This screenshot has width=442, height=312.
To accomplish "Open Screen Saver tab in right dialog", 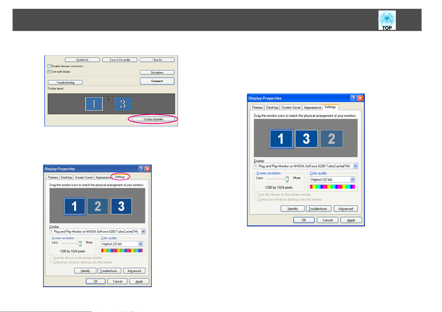I will (291, 107).
